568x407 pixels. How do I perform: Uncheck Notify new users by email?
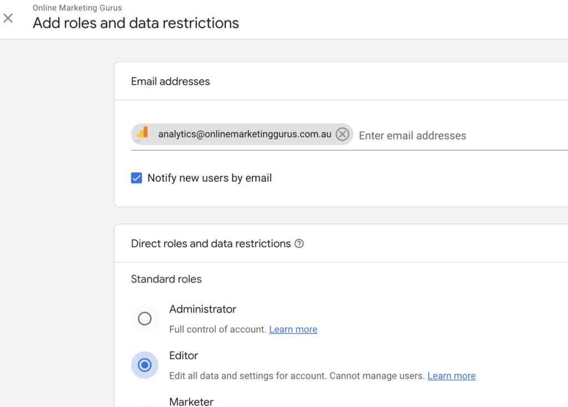[x=136, y=177]
